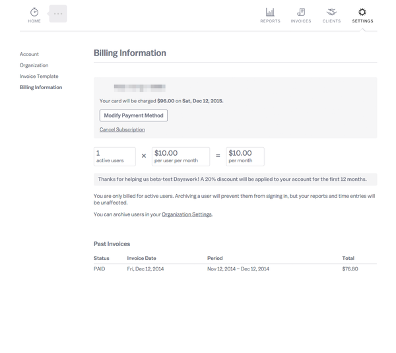
Task: Click the $76.80 invoice total
Action: point(350,269)
